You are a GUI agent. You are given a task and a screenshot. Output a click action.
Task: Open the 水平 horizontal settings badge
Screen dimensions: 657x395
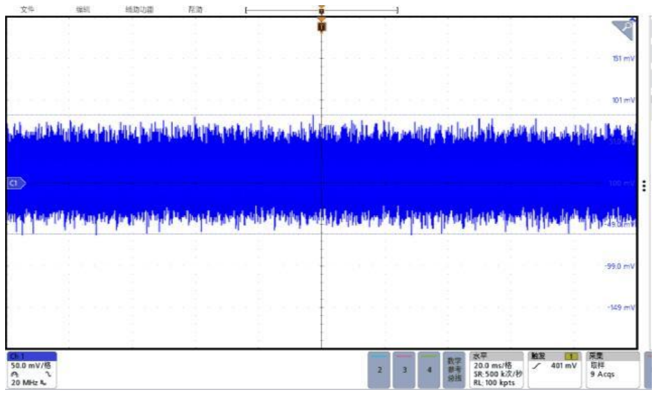(x=497, y=370)
